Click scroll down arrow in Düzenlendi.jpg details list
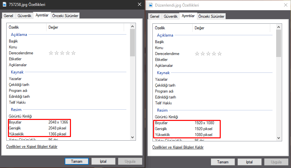Viewport: 291px width, 168px height. coord(278,138)
